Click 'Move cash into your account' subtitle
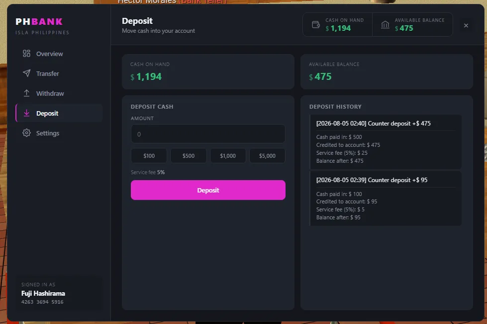The width and height of the screenshot is (487, 324). [158, 31]
